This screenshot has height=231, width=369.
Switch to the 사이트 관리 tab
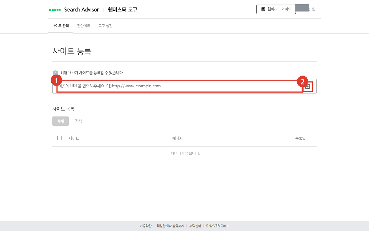click(60, 26)
